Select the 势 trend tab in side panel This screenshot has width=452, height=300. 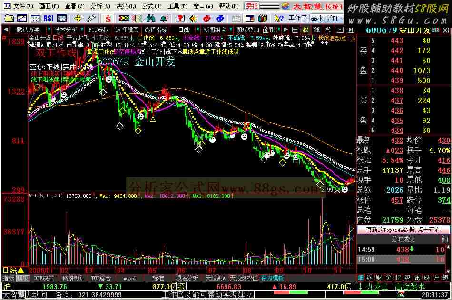coord(407,278)
